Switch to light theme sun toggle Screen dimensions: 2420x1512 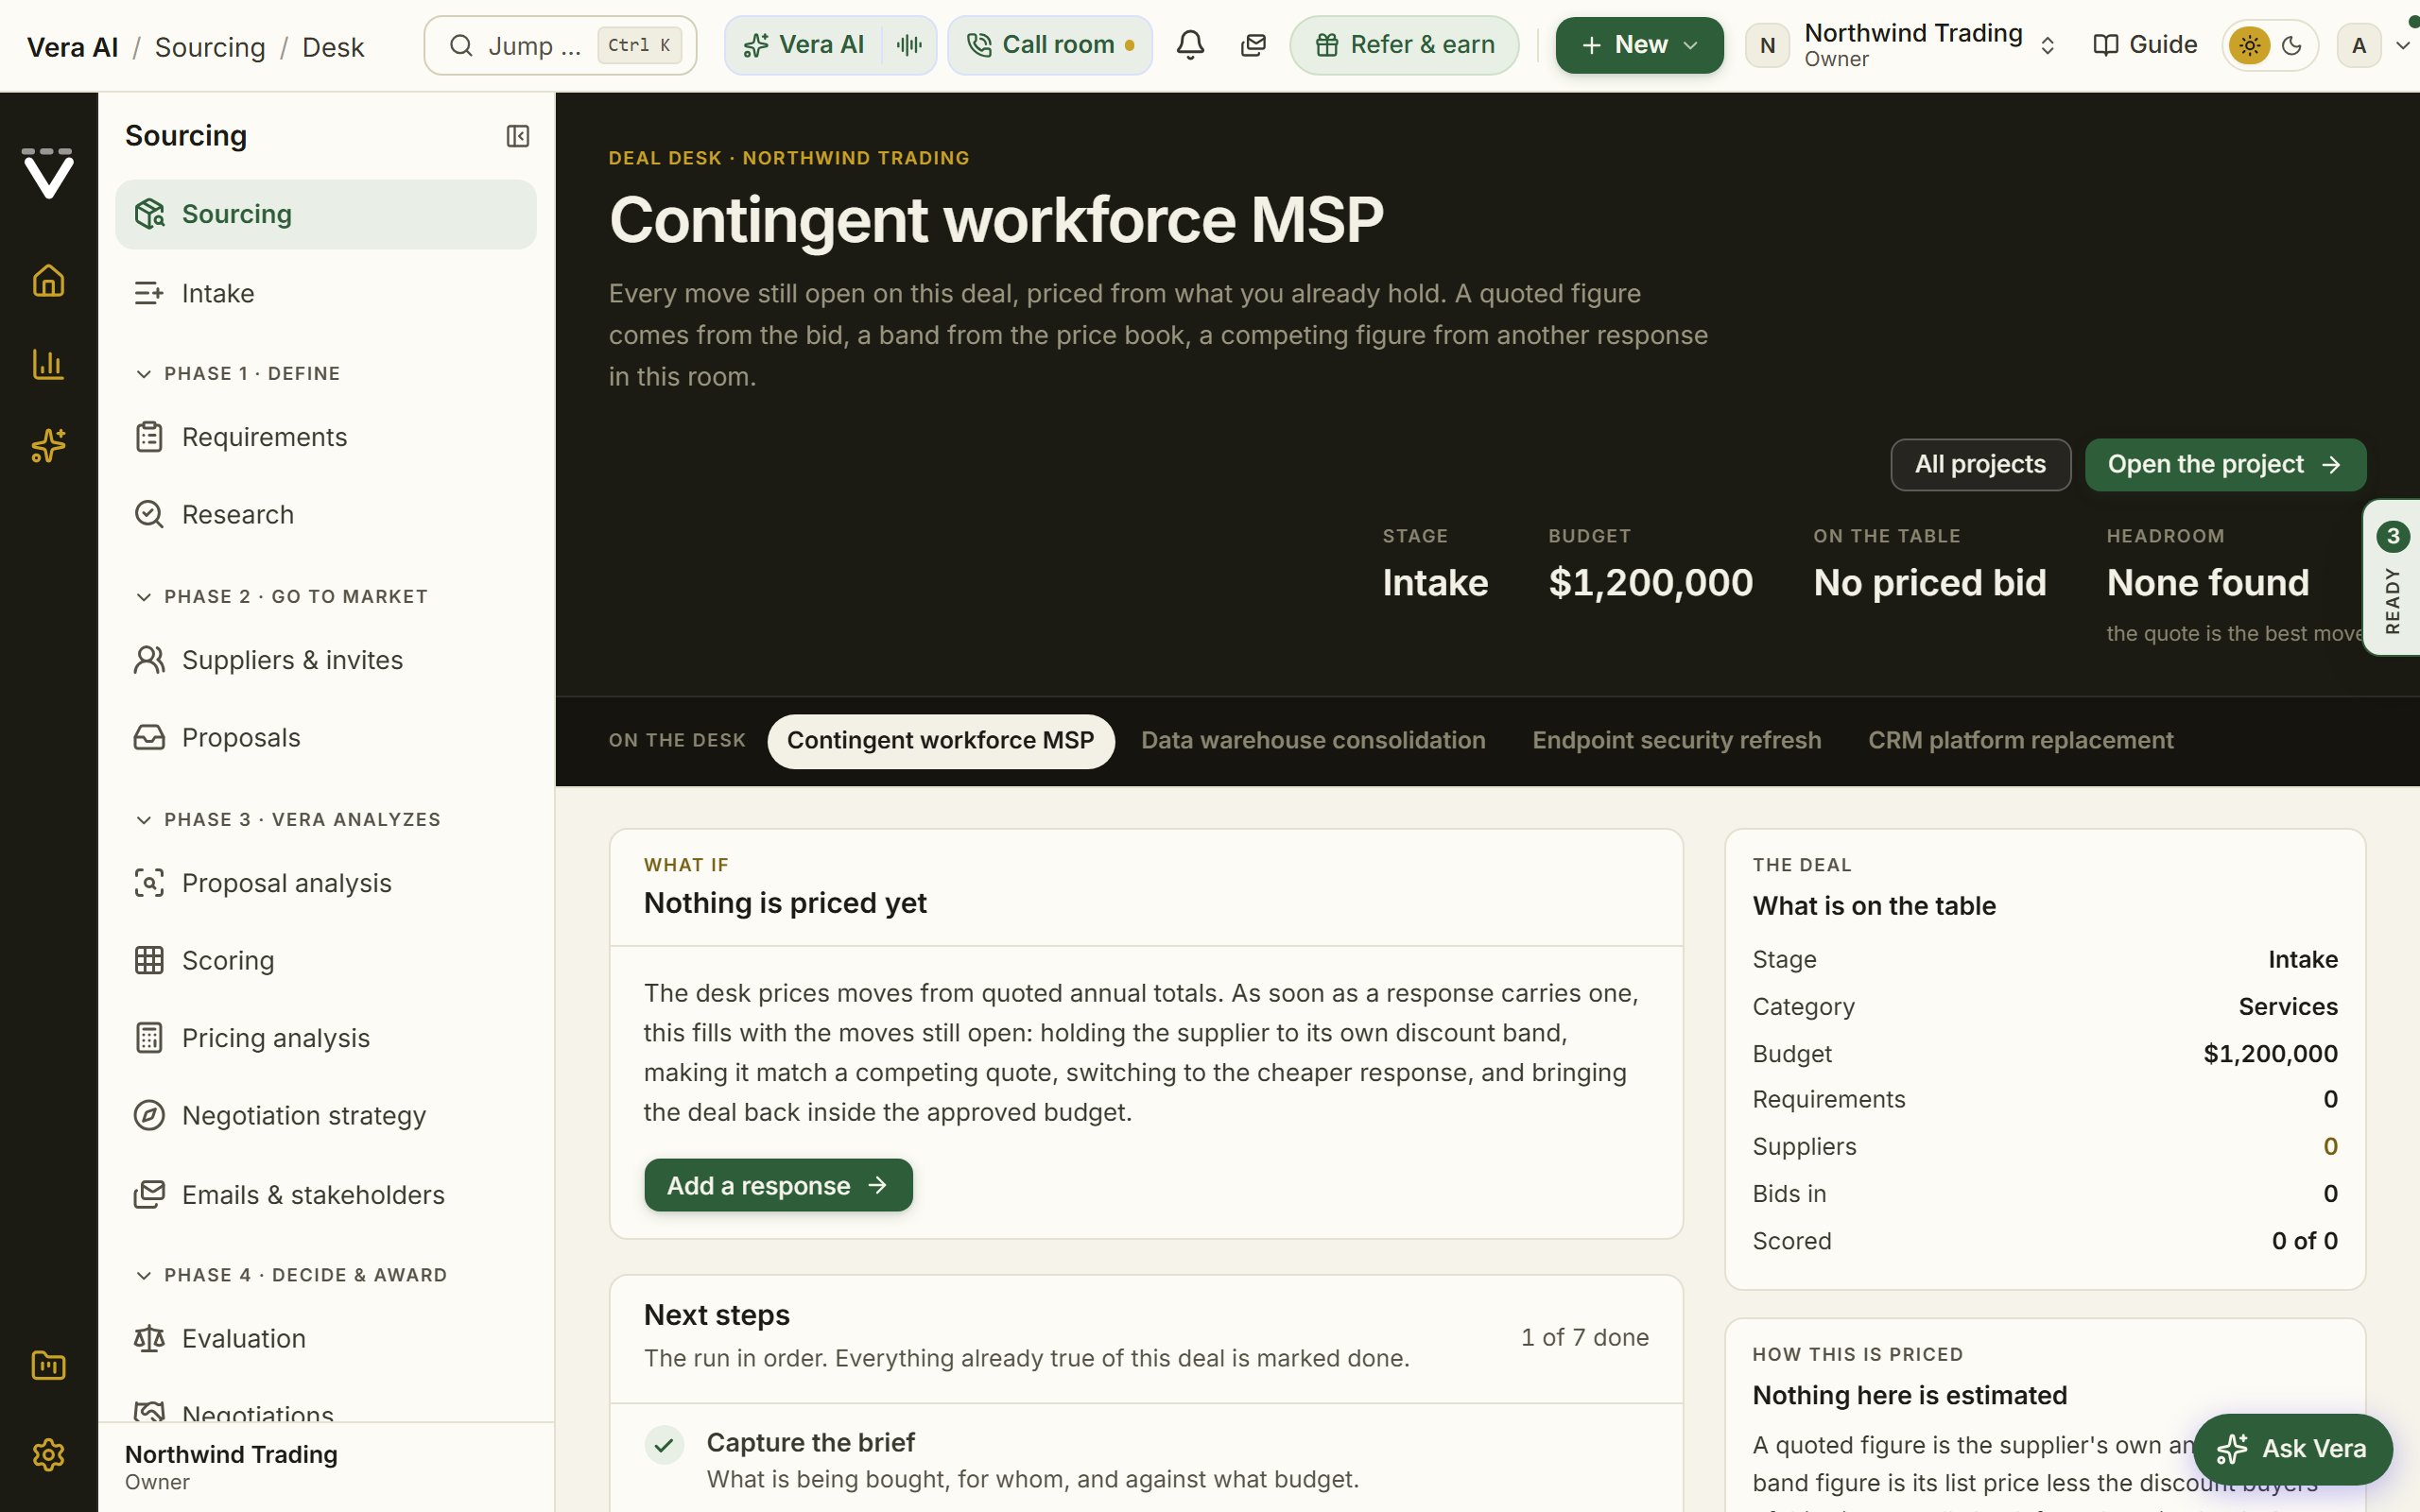pos(2249,45)
